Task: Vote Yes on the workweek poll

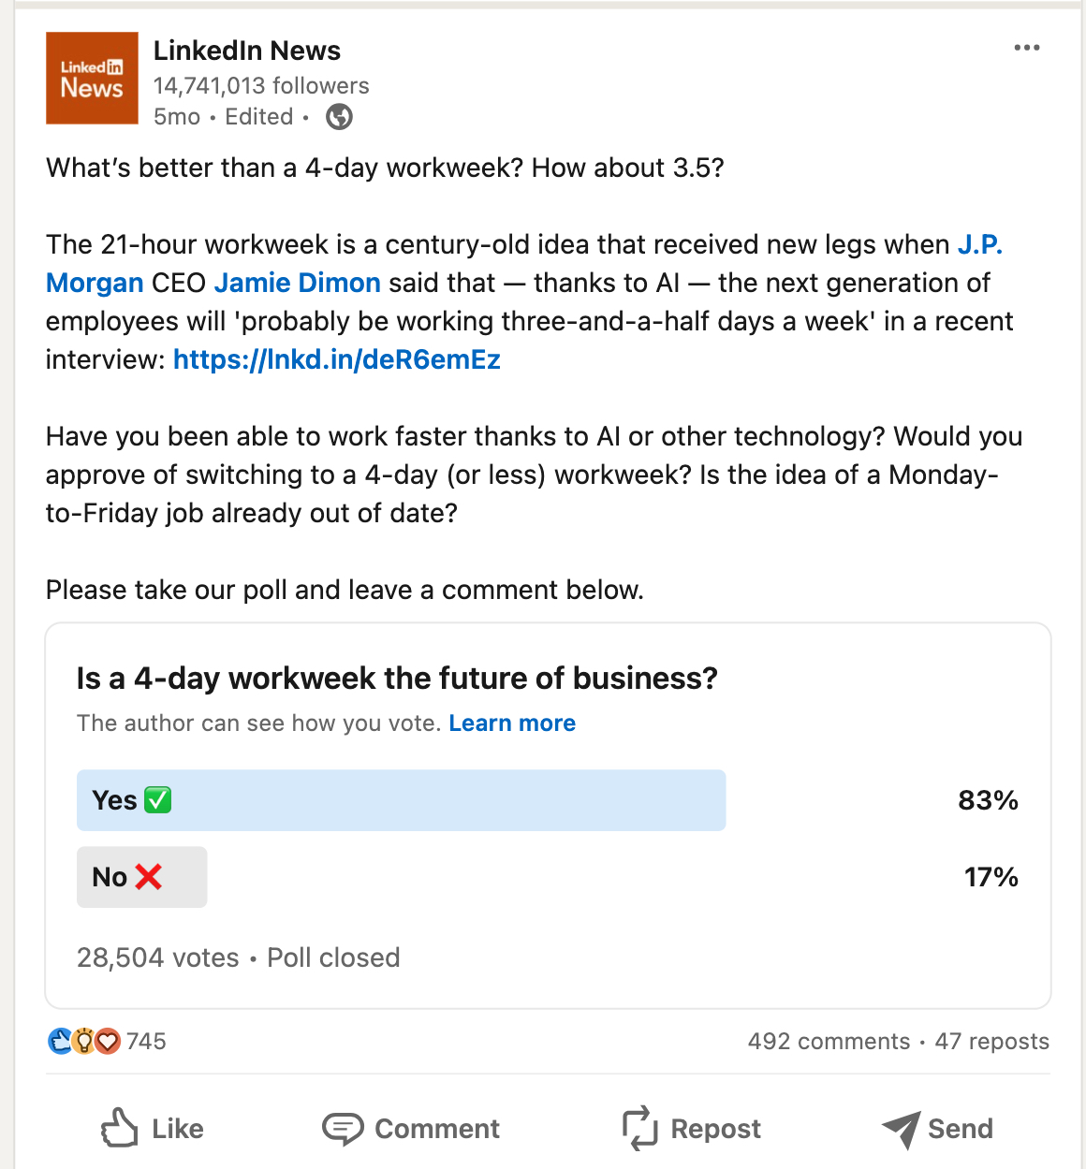Action: point(401,800)
